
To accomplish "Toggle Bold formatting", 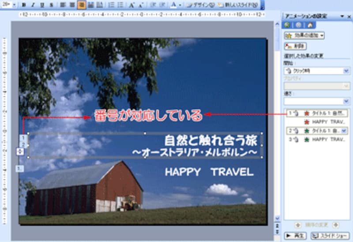I will point(24,5).
